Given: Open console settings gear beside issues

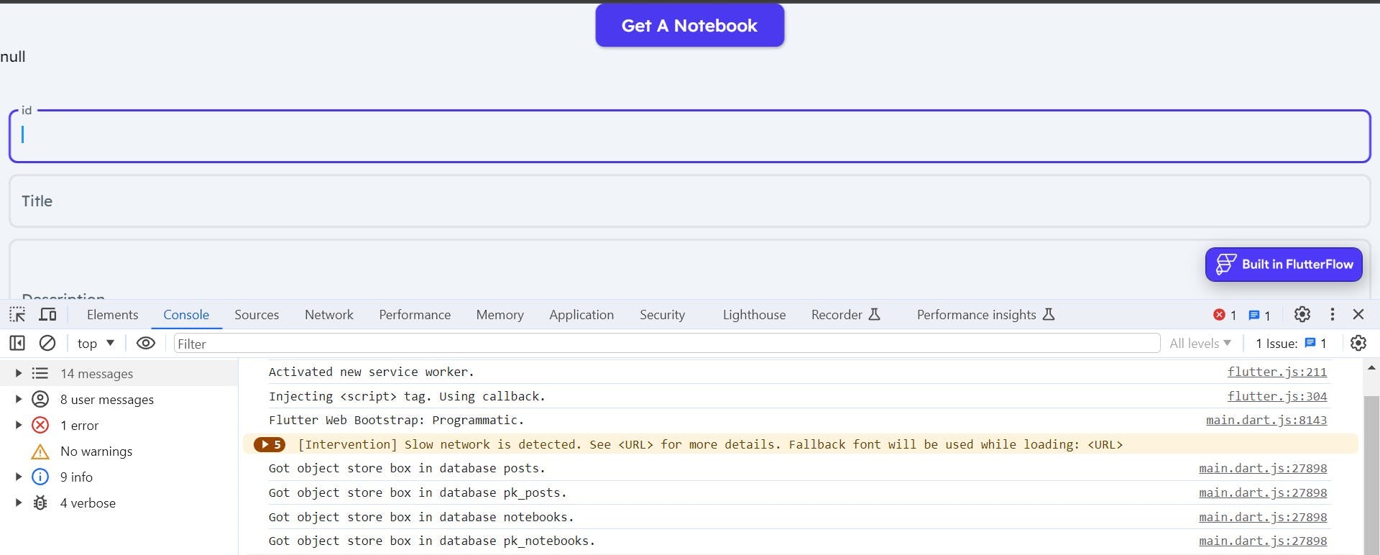Looking at the screenshot, I should point(1358,344).
